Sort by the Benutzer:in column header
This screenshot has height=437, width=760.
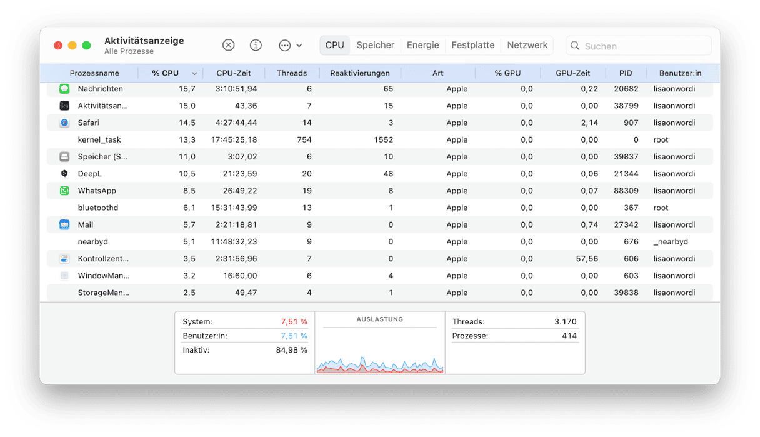[681, 73]
